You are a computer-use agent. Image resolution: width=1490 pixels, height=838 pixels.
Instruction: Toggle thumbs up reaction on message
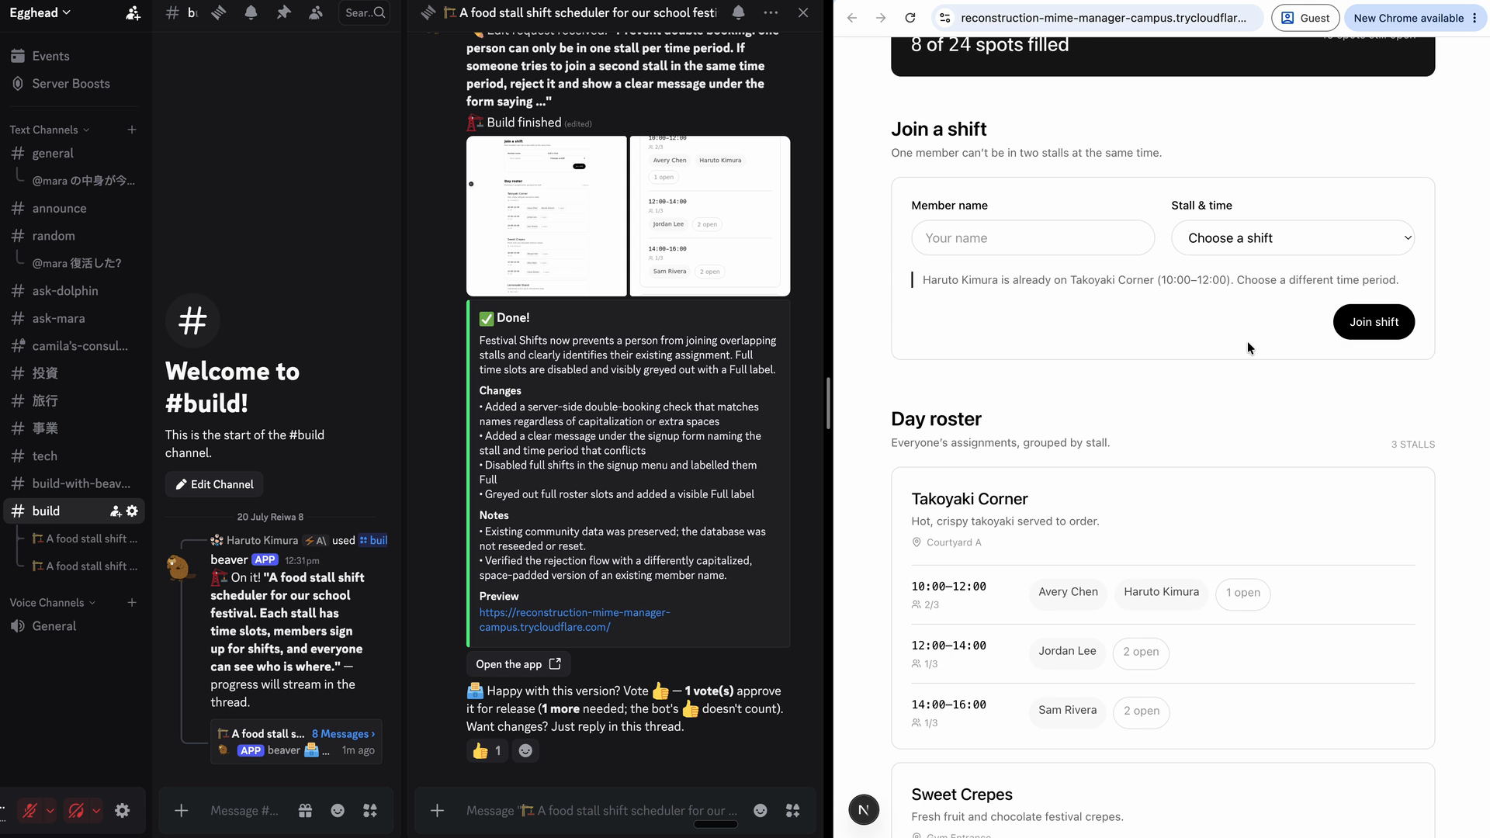[x=487, y=750]
